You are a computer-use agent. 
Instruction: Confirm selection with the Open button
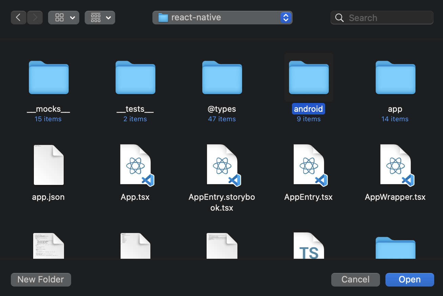(x=410, y=279)
